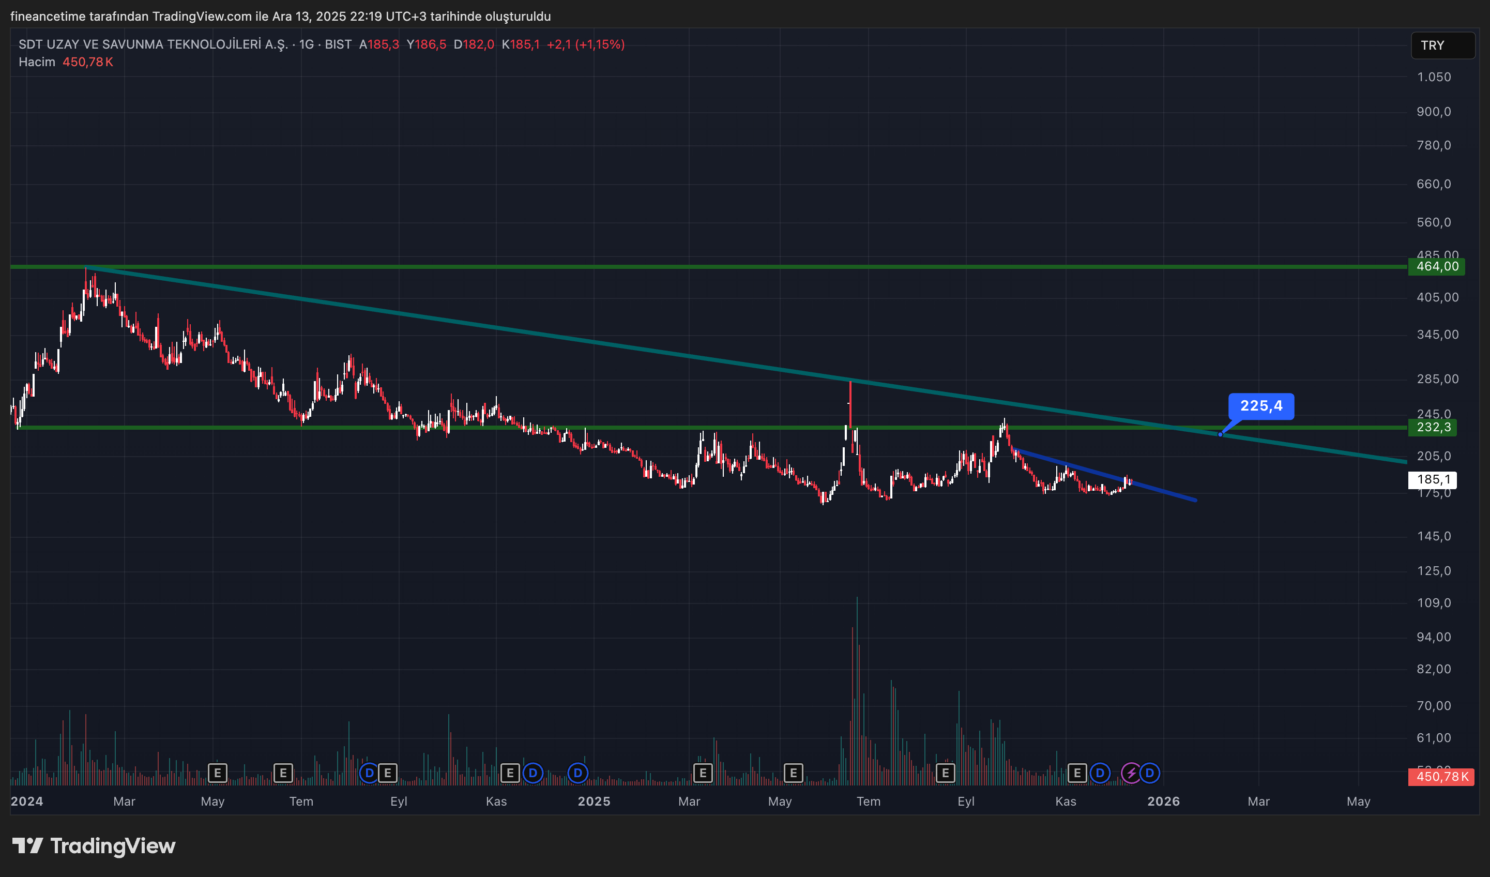Click the dividend D marker just before 2025

click(x=577, y=773)
